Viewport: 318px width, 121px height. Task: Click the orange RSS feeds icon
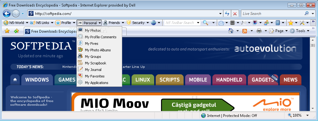click(245, 31)
